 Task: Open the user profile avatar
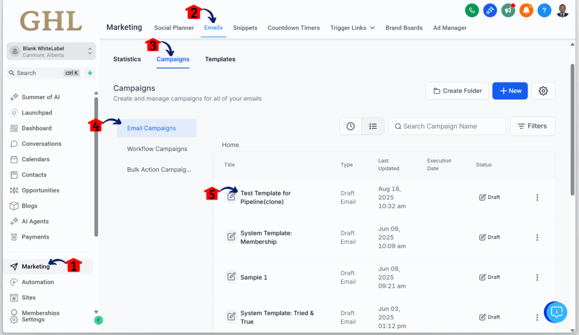[x=563, y=10]
